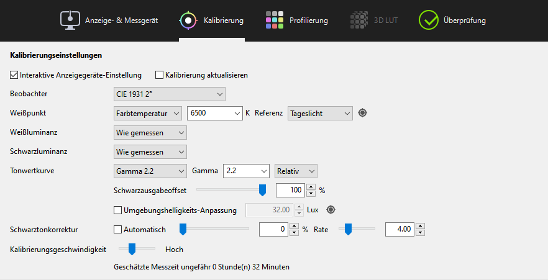The height and width of the screenshot is (280, 548).
Task: Measure white point with the Weißpunkt target icon
Action: [363, 113]
